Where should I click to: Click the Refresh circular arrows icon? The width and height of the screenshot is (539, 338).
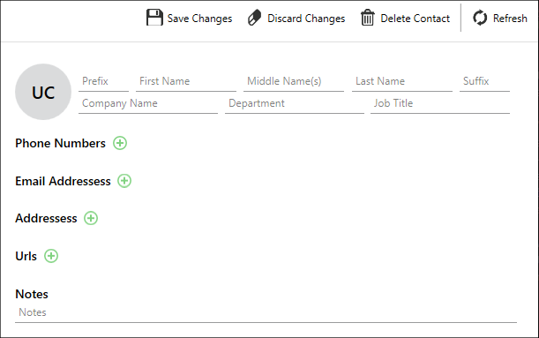[x=480, y=18]
